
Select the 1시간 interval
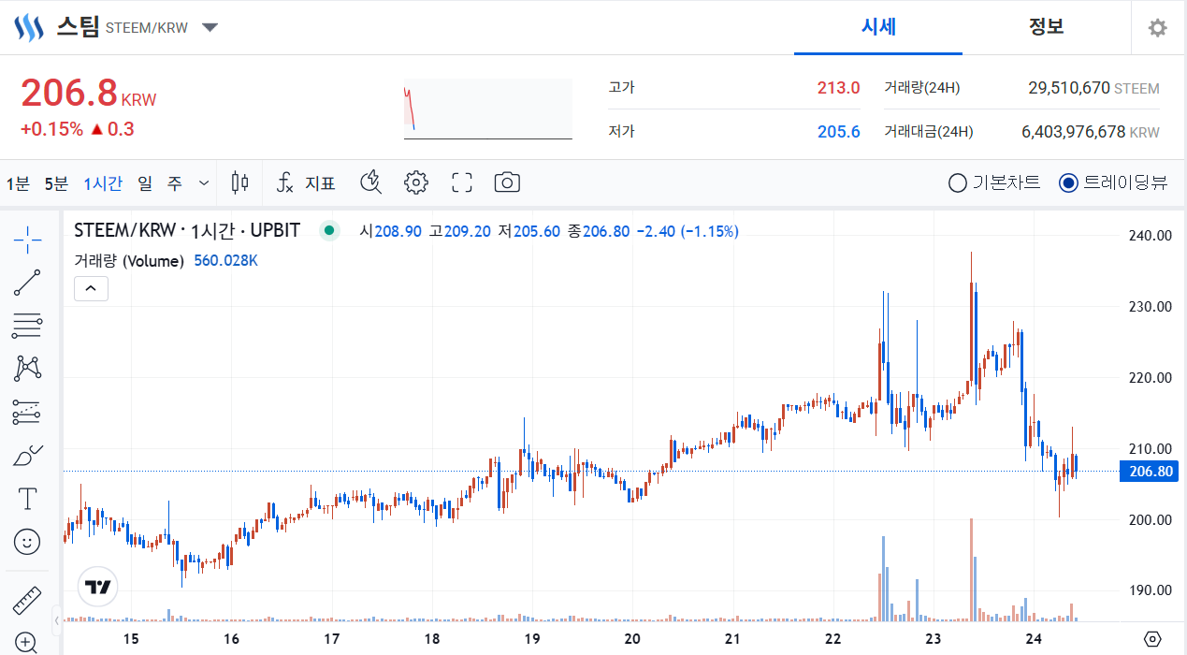coord(103,183)
